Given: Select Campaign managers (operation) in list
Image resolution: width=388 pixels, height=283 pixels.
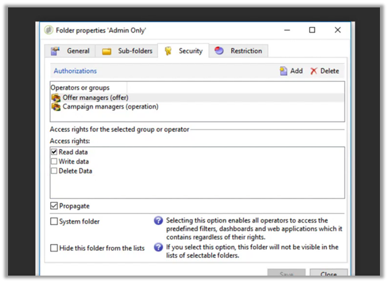Looking at the screenshot, I should (x=110, y=107).
